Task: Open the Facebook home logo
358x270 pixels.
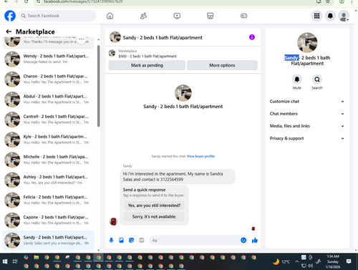Action: (x=10, y=16)
